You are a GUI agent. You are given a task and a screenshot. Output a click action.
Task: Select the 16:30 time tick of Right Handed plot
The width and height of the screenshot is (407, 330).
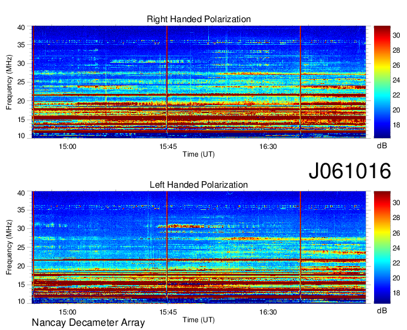tap(268, 146)
